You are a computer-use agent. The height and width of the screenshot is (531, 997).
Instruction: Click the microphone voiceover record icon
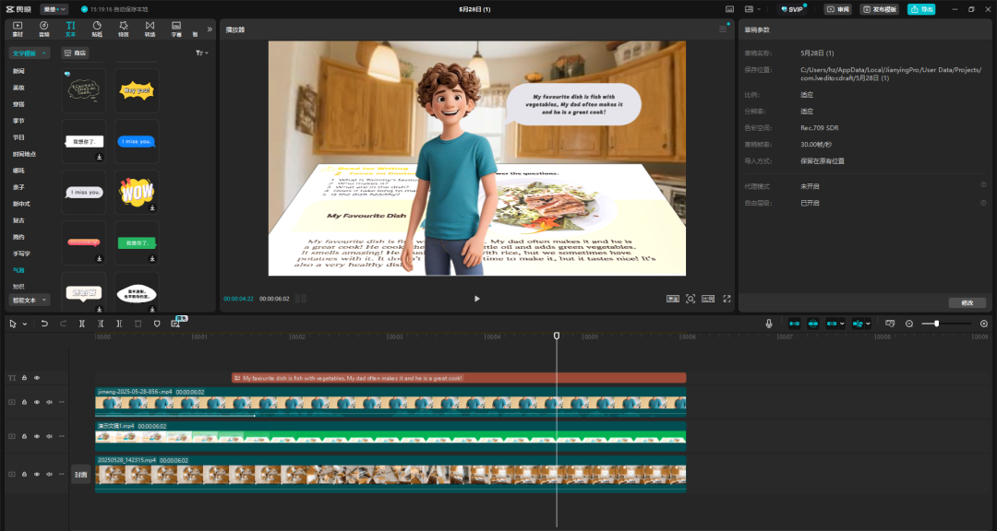point(769,324)
